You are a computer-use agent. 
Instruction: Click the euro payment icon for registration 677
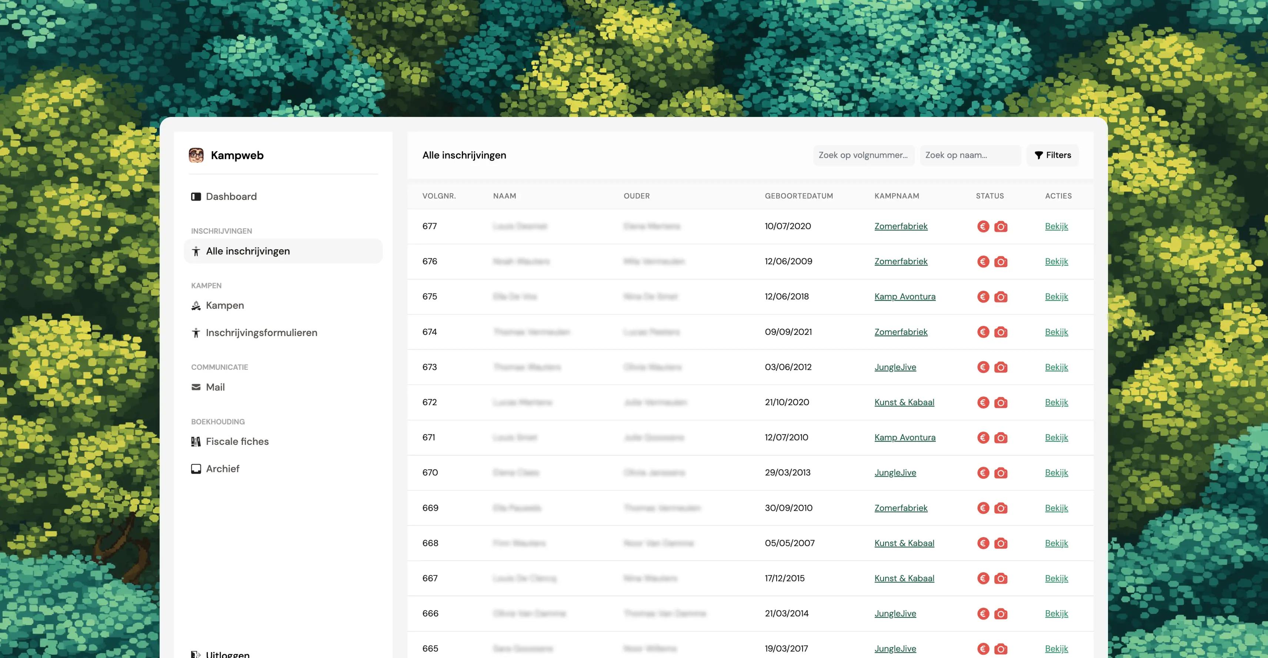pyautogui.click(x=983, y=226)
